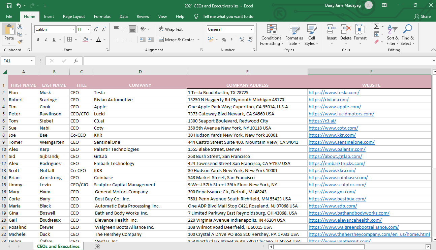Select the column D header
Viewport: 436px width, 250px height.
tap(140, 72)
